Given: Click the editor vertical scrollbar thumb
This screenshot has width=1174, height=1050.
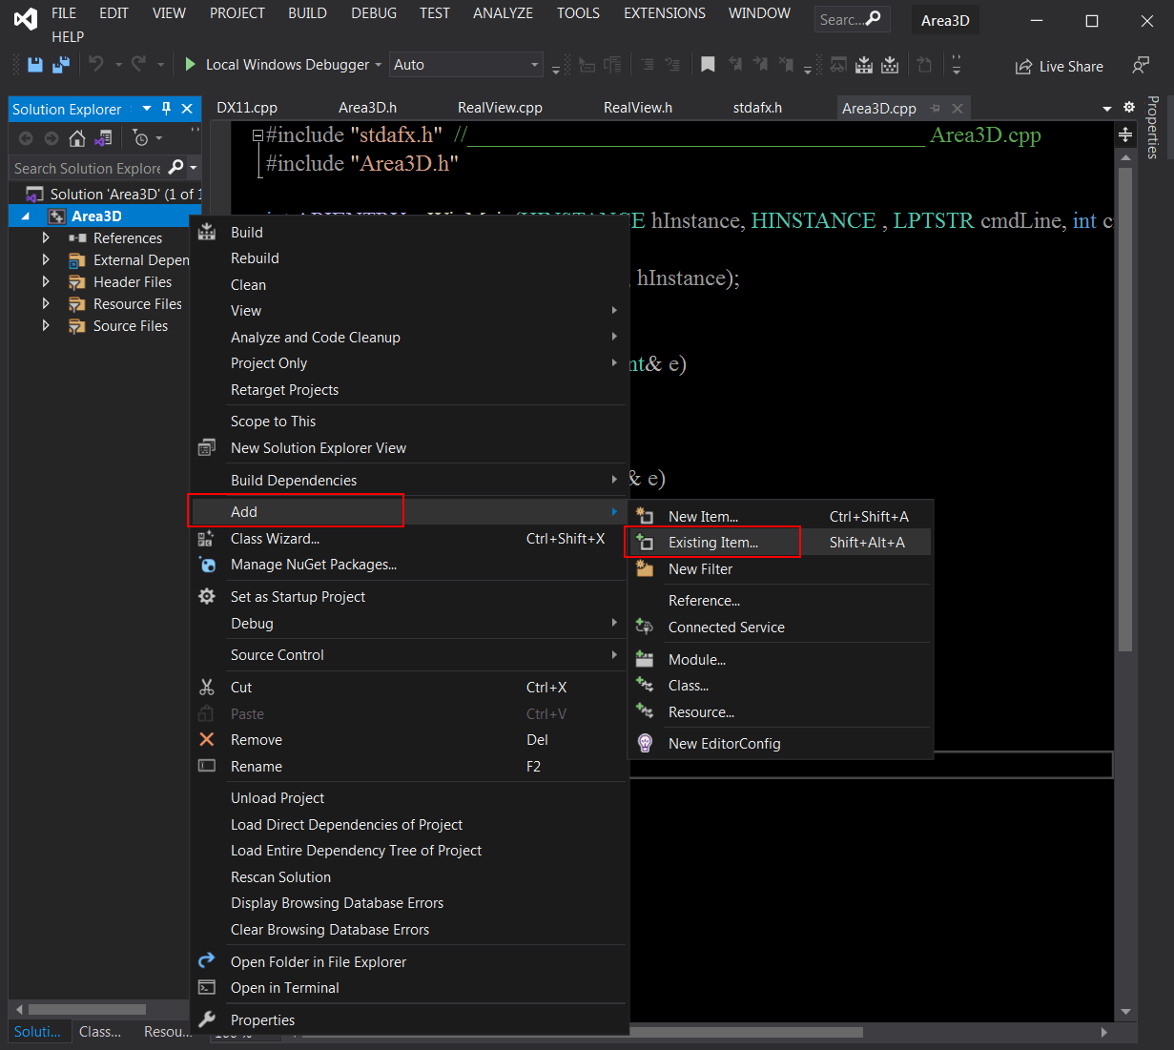Looking at the screenshot, I should pos(1125,410).
